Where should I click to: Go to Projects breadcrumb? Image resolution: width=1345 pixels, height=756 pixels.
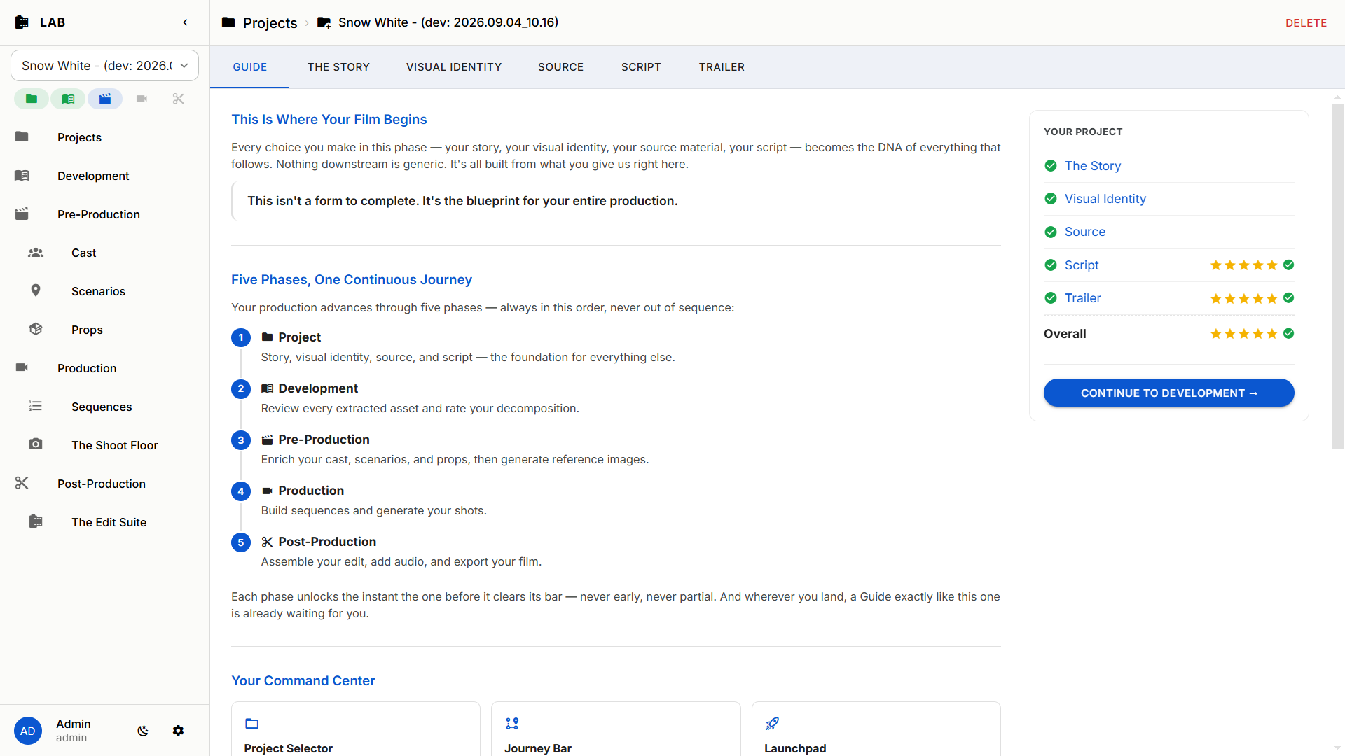pos(270,23)
